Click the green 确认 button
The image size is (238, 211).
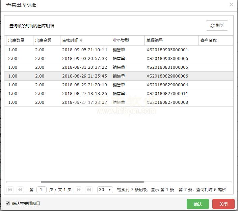click(x=198, y=204)
